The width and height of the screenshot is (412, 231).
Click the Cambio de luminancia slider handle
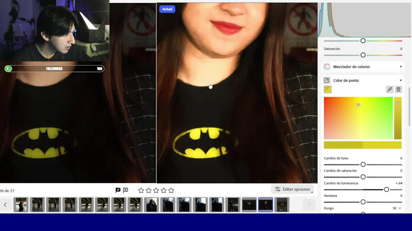click(387, 190)
